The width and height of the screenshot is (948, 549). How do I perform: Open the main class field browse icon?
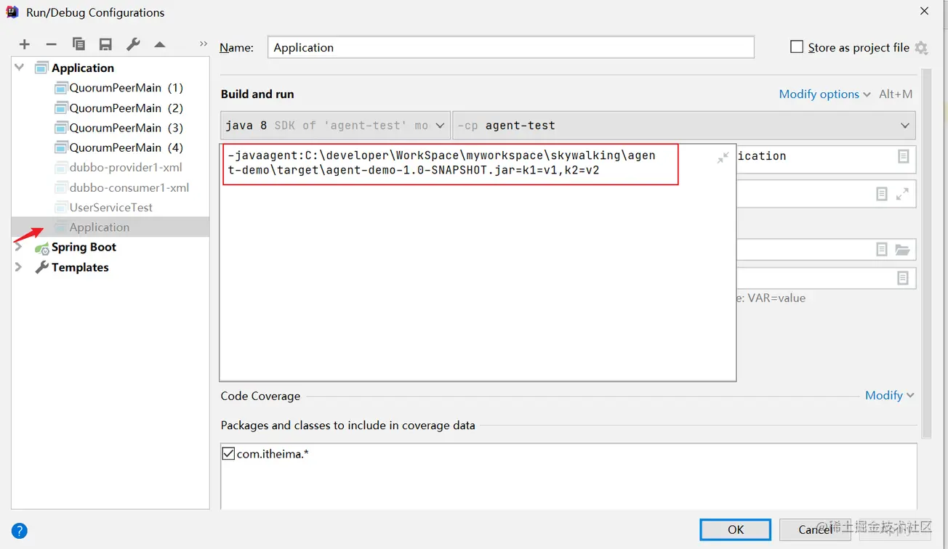click(x=903, y=156)
